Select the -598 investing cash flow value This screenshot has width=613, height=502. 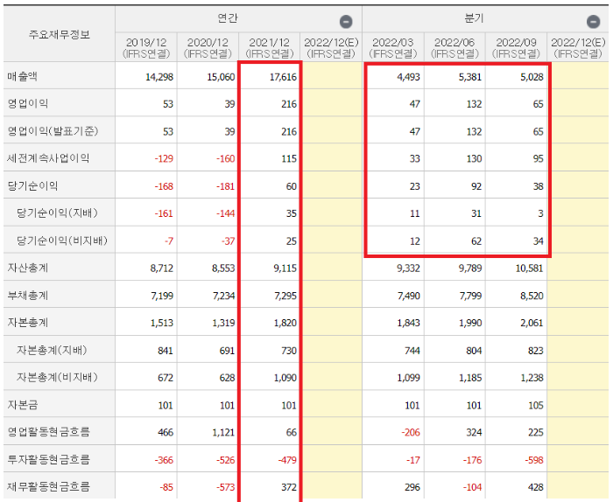tap(534, 460)
